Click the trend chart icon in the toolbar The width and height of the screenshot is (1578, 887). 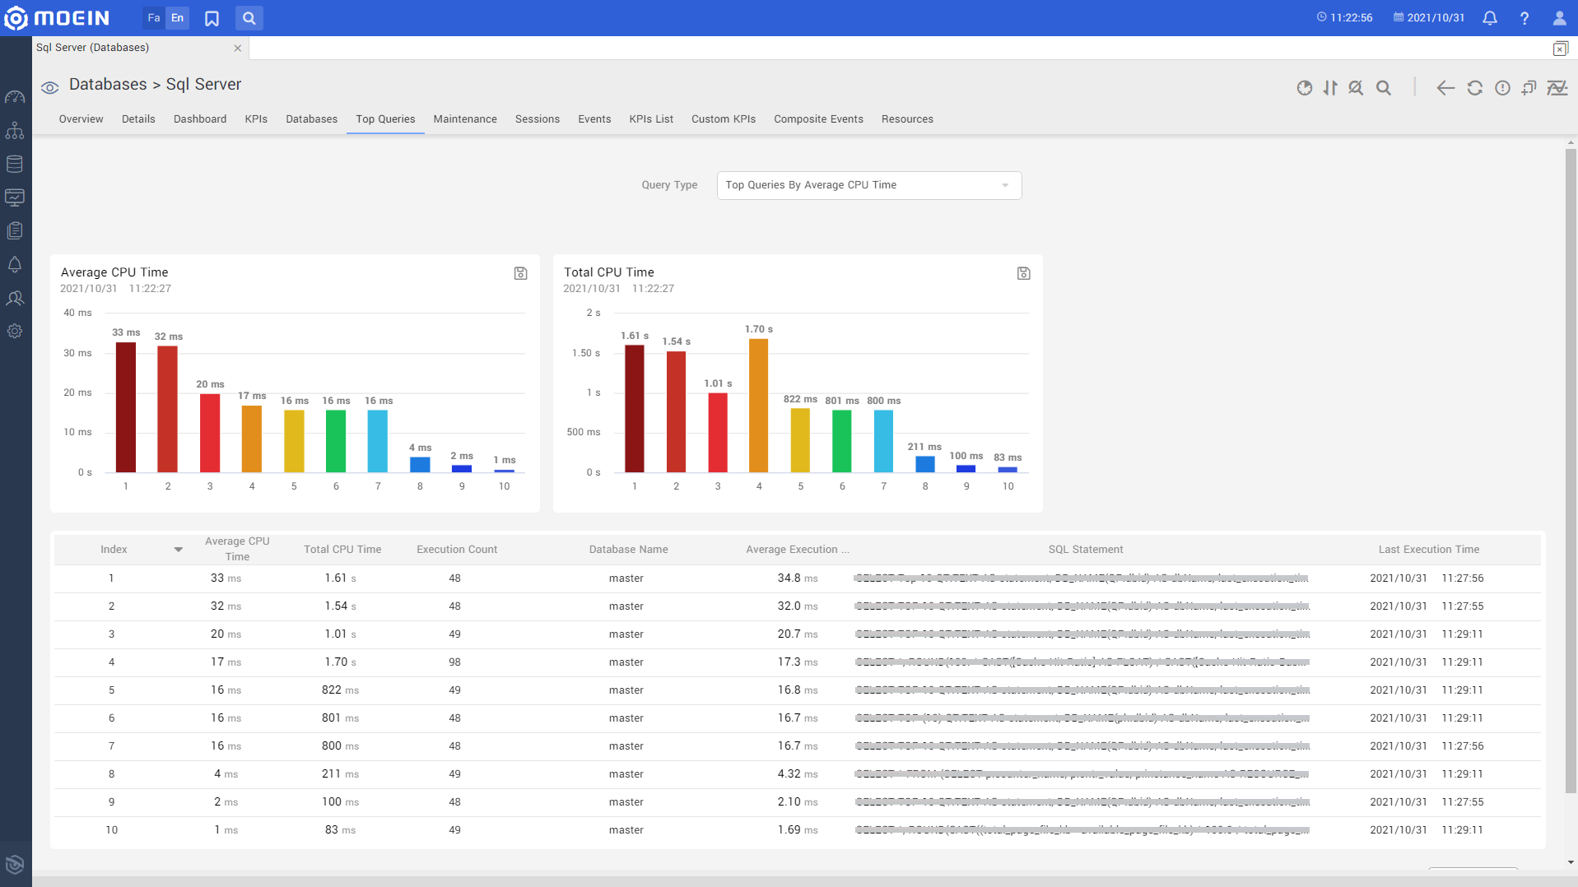[1557, 88]
